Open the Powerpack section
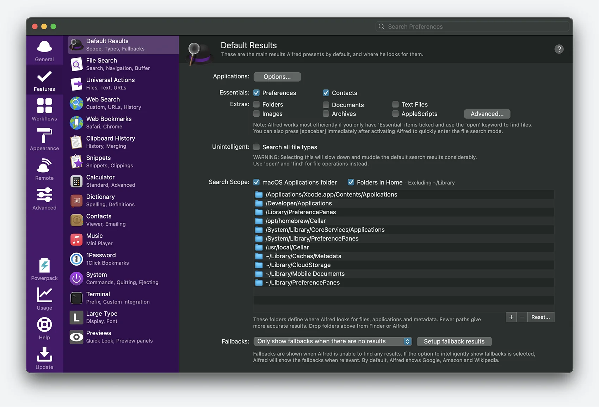 coord(44,269)
